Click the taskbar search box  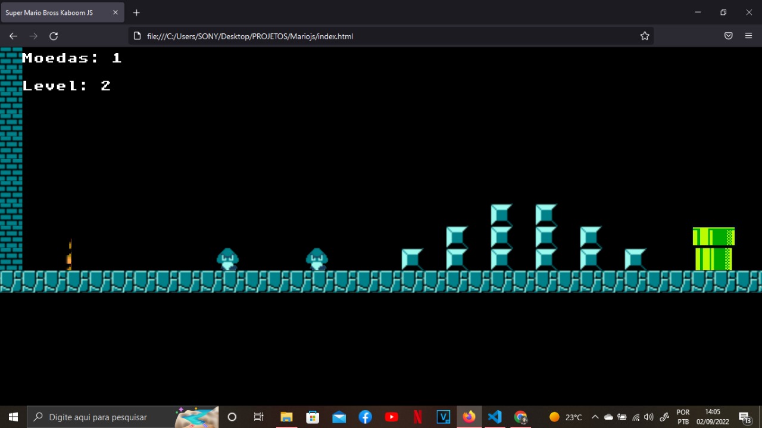123,417
